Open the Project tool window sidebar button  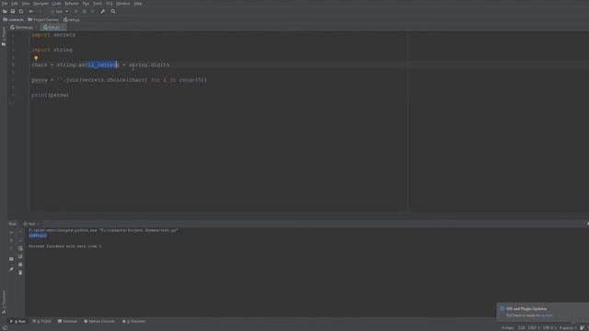coord(4,37)
